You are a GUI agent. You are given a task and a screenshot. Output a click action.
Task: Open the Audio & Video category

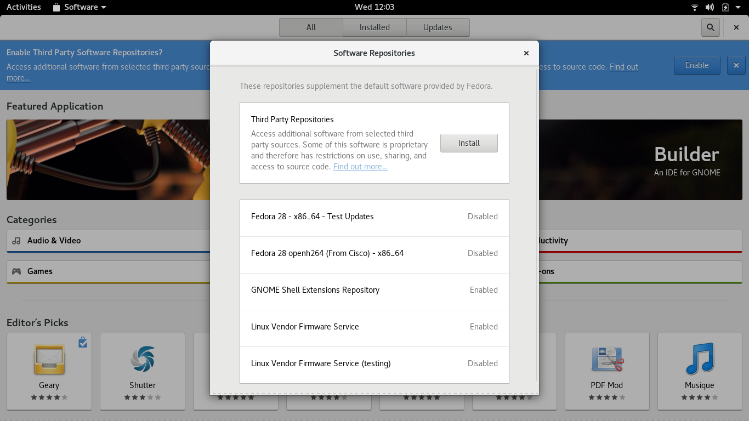coord(108,241)
